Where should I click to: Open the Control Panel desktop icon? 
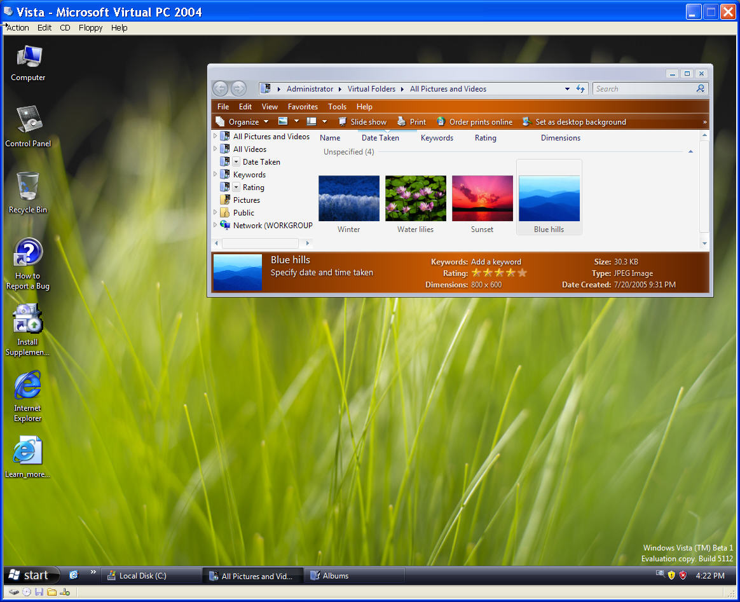(29, 126)
